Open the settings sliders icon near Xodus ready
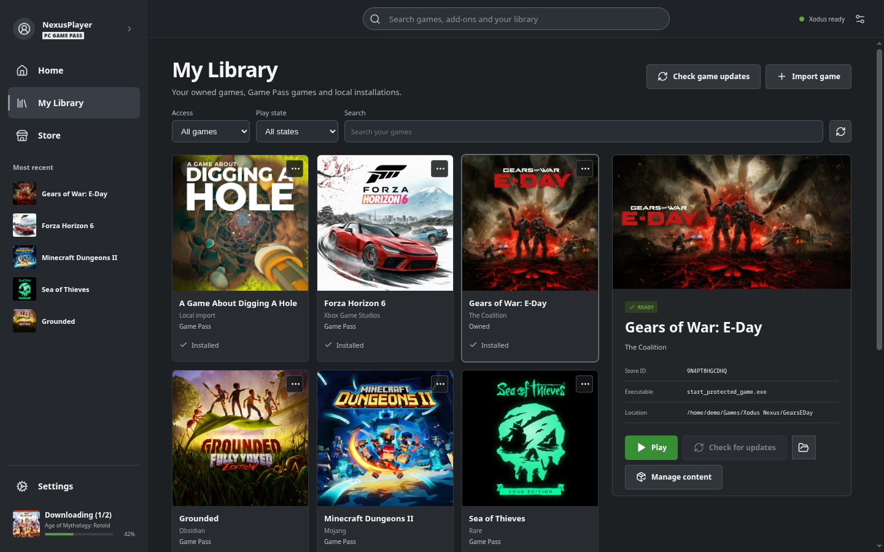The width and height of the screenshot is (884, 552). (860, 19)
